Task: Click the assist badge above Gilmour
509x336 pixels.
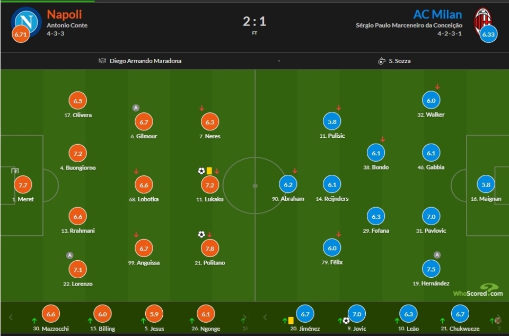Action: tap(136, 108)
